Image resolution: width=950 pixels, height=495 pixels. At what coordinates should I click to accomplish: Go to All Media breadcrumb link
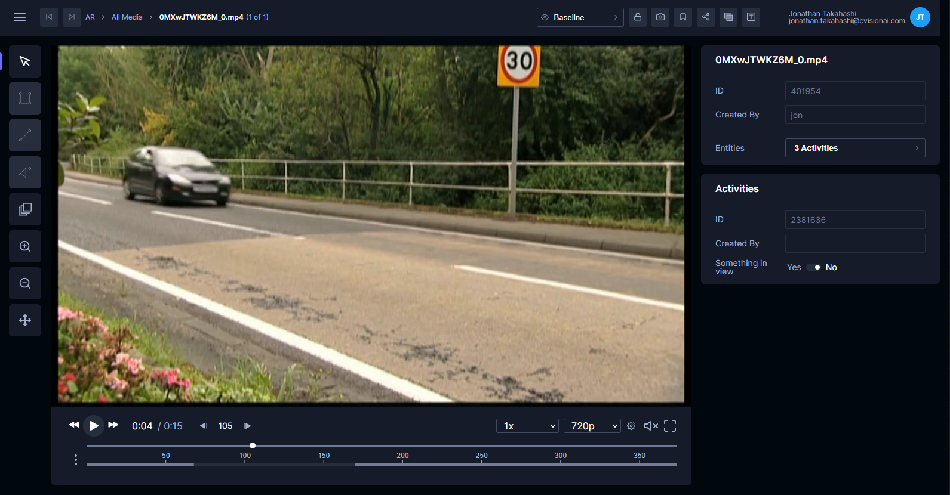(127, 17)
